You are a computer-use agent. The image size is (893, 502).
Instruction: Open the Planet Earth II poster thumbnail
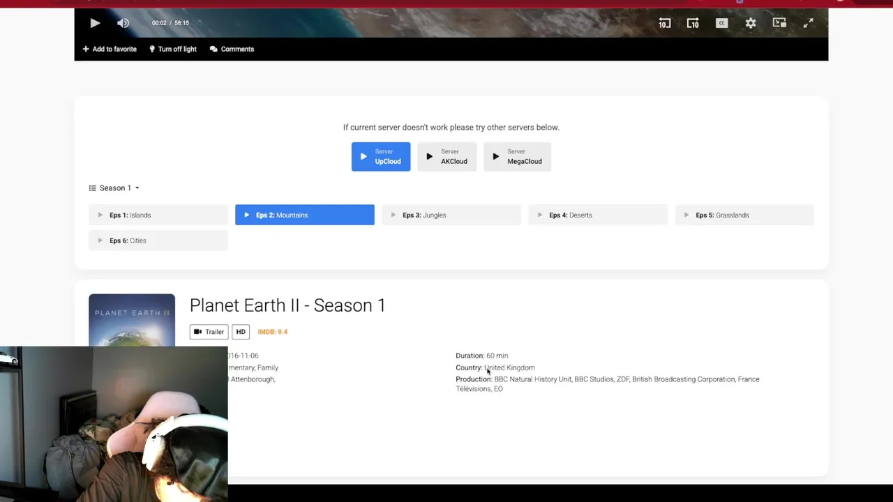coord(132,320)
